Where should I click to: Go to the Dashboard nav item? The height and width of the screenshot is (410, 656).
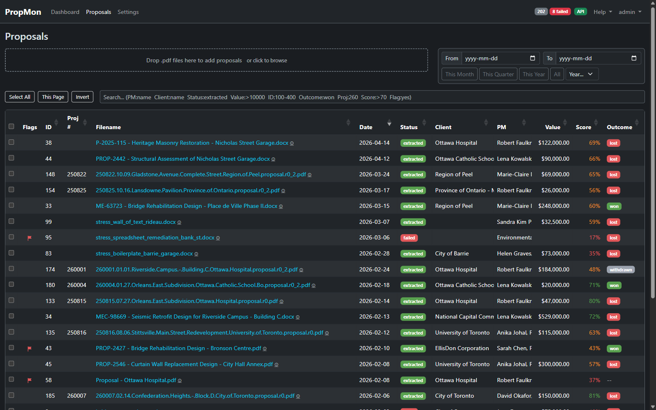pyautogui.click(x=65, y=12)
